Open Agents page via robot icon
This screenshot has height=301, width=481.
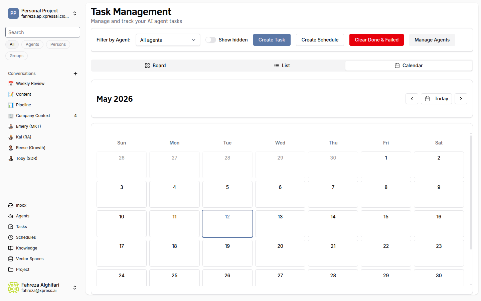click(x=11, y=216)
